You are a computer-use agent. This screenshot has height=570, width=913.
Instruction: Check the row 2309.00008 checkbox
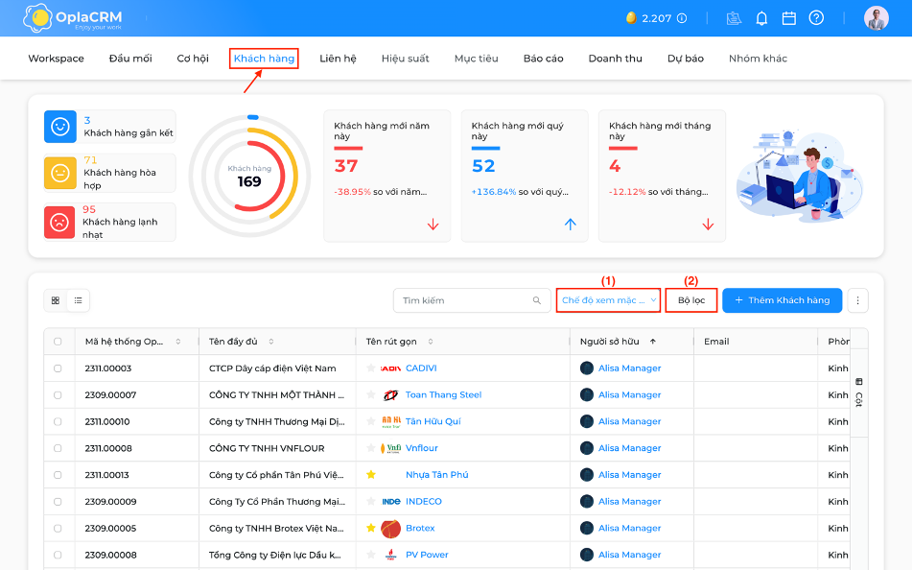[58, 555]
